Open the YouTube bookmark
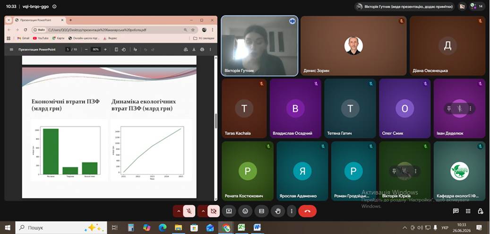This screenshot has height=234, width=490. [41, 38]
